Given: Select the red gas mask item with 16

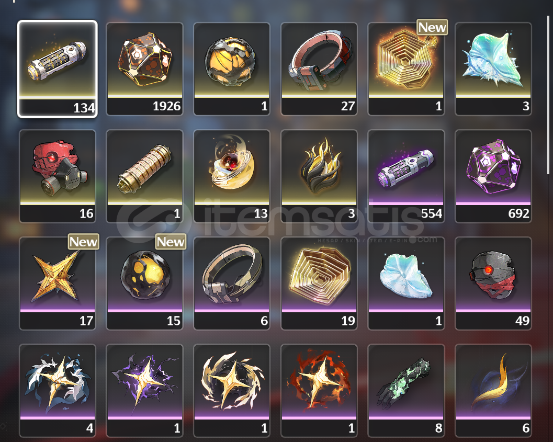Looking at the screenshot, I should (x=58, y=176).
